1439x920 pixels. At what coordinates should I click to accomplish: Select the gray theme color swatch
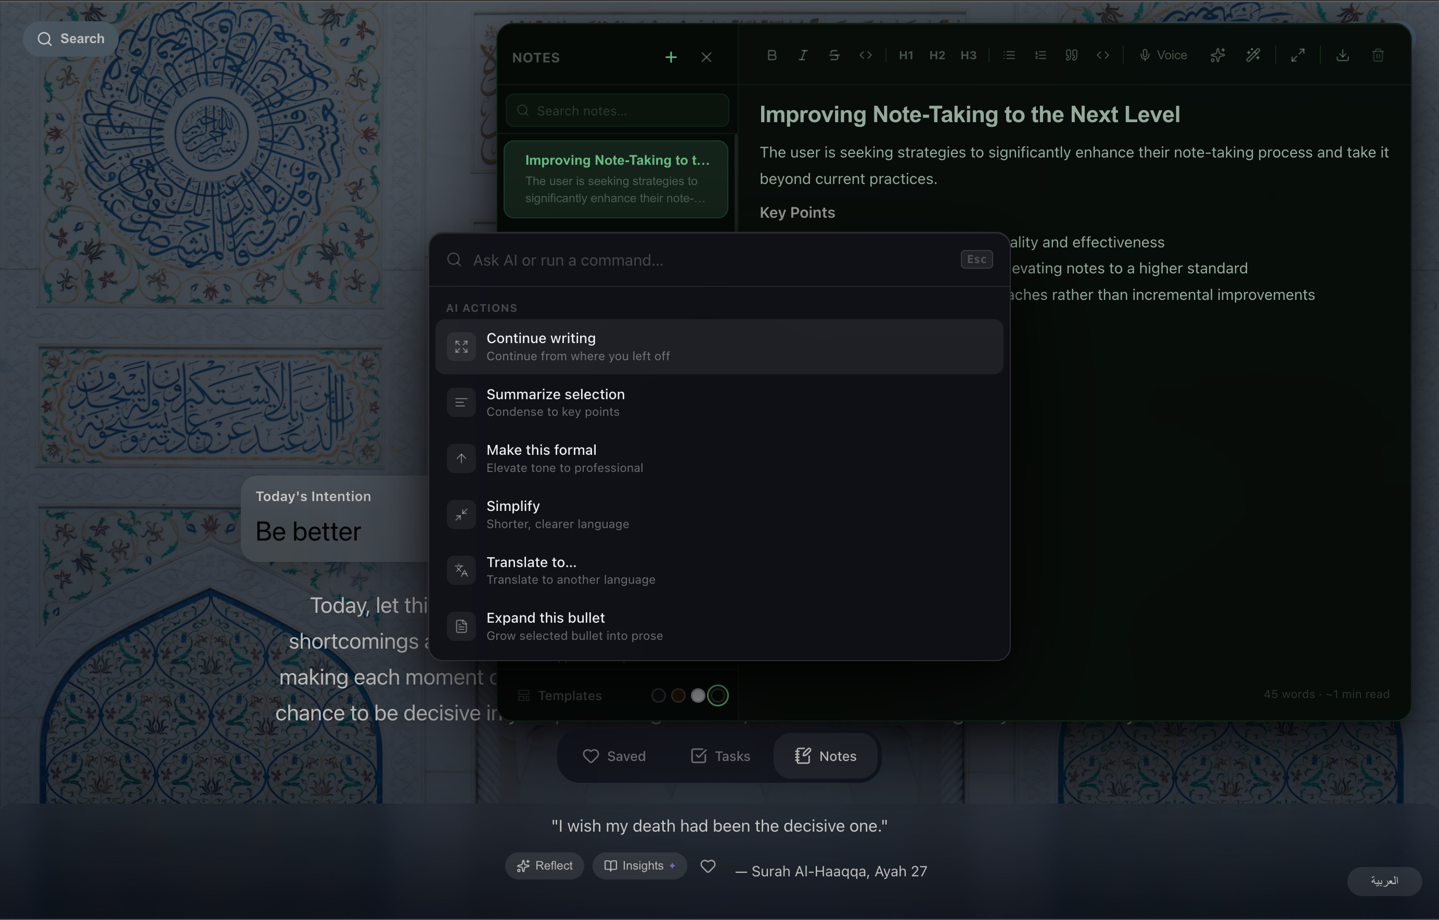pyautogui.click(x=698, y=695)
